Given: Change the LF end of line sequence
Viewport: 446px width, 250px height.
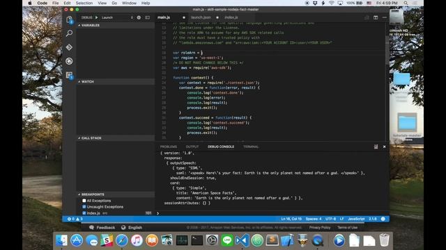Looking at the screenshot, I should [x=341, y=219].
